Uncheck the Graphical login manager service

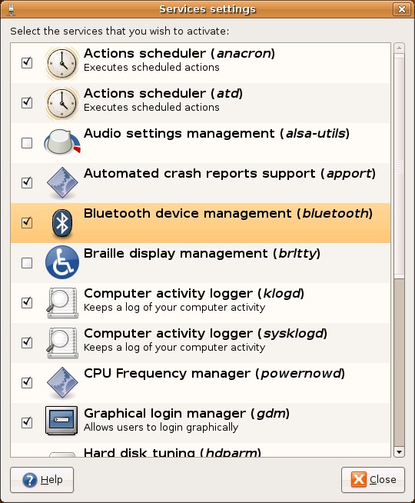click(27, 422)
